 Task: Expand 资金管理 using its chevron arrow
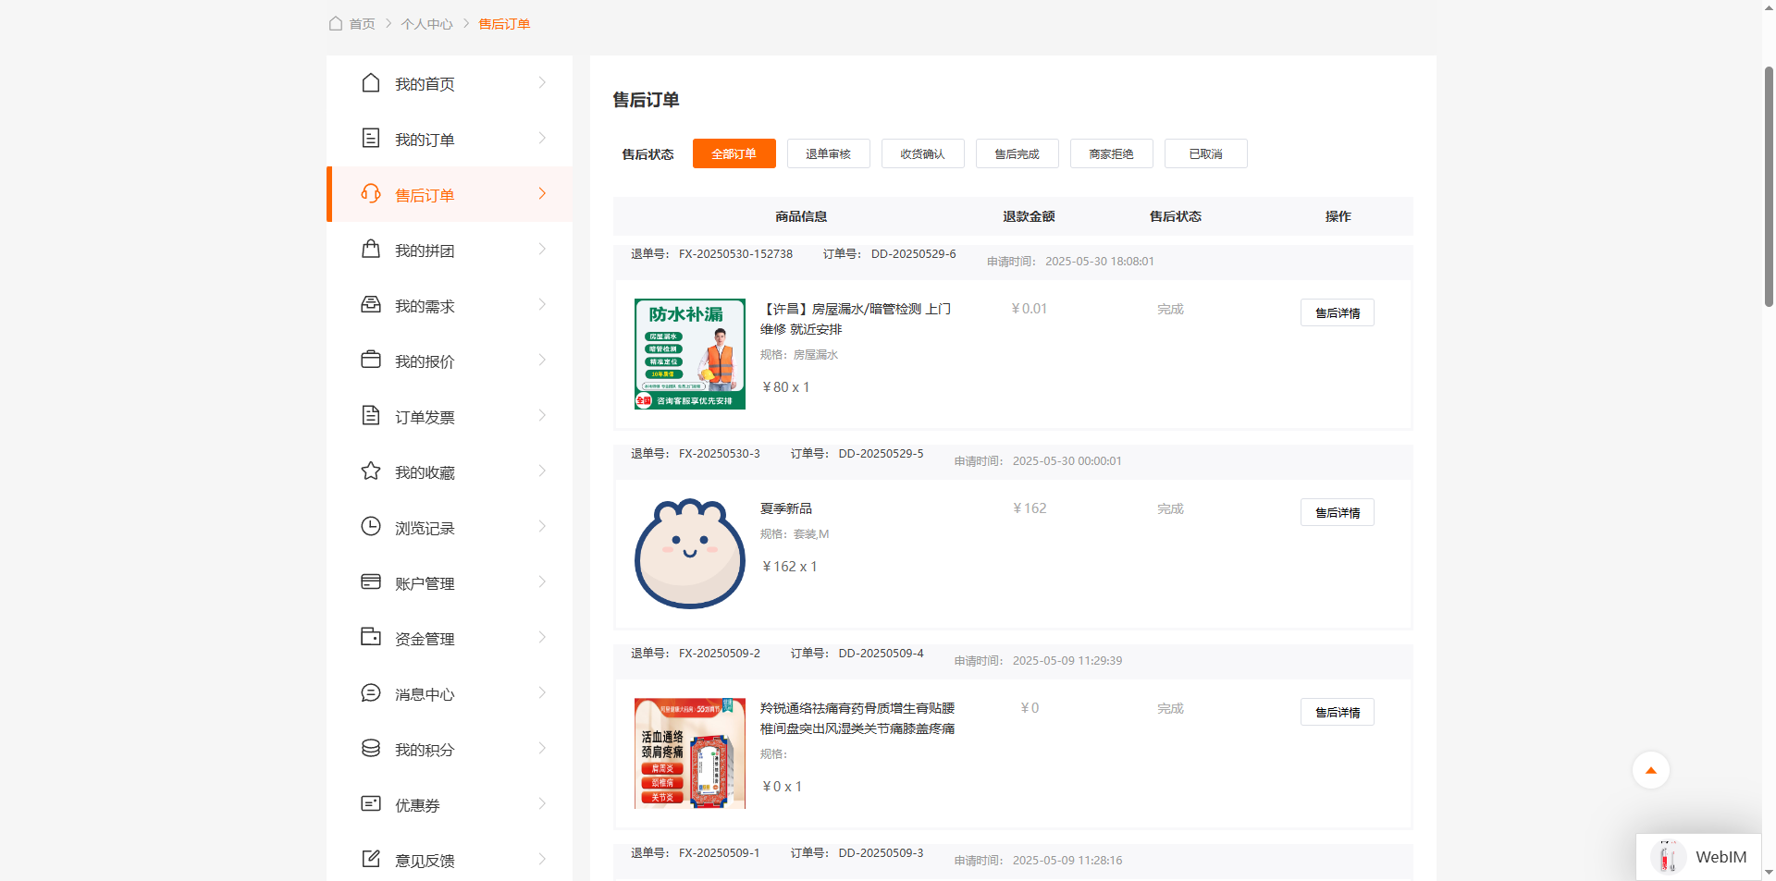coord(542,638)
